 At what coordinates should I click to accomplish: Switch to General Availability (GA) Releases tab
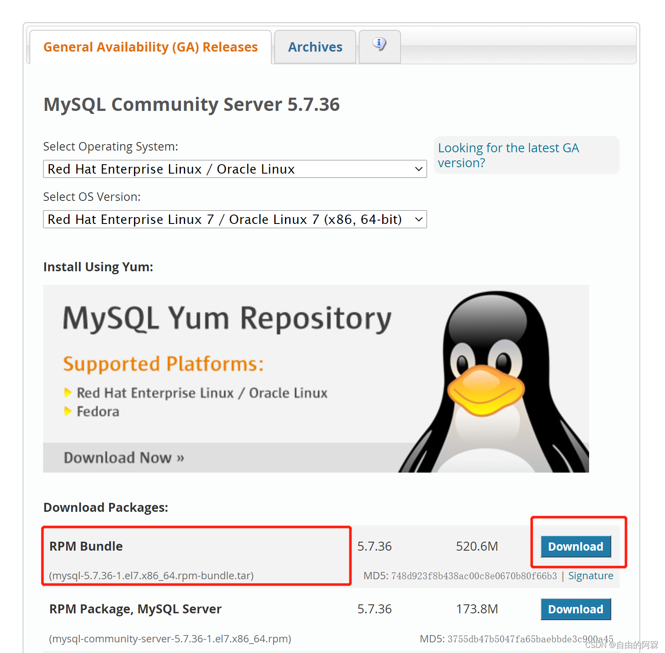(x=151, y=47)
